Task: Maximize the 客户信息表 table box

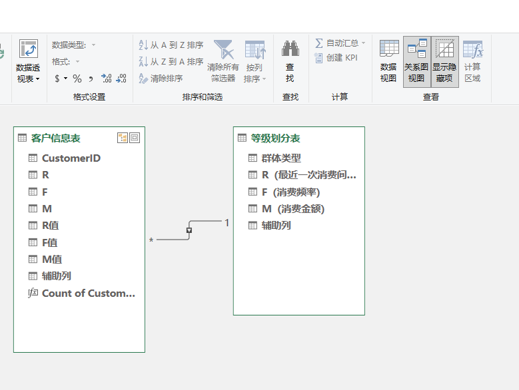Action: pyautogui.click(x=135, y=138)
